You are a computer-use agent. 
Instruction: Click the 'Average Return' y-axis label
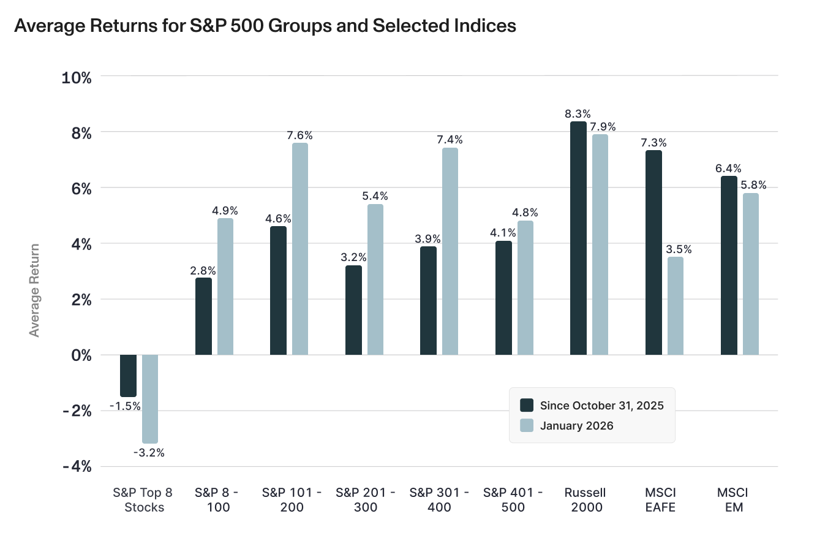pos(34,290)
